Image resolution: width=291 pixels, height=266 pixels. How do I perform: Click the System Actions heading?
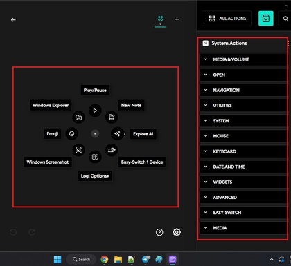[229, 44]
